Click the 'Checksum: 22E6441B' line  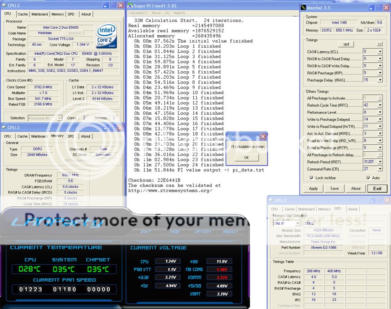pos(154,180)
